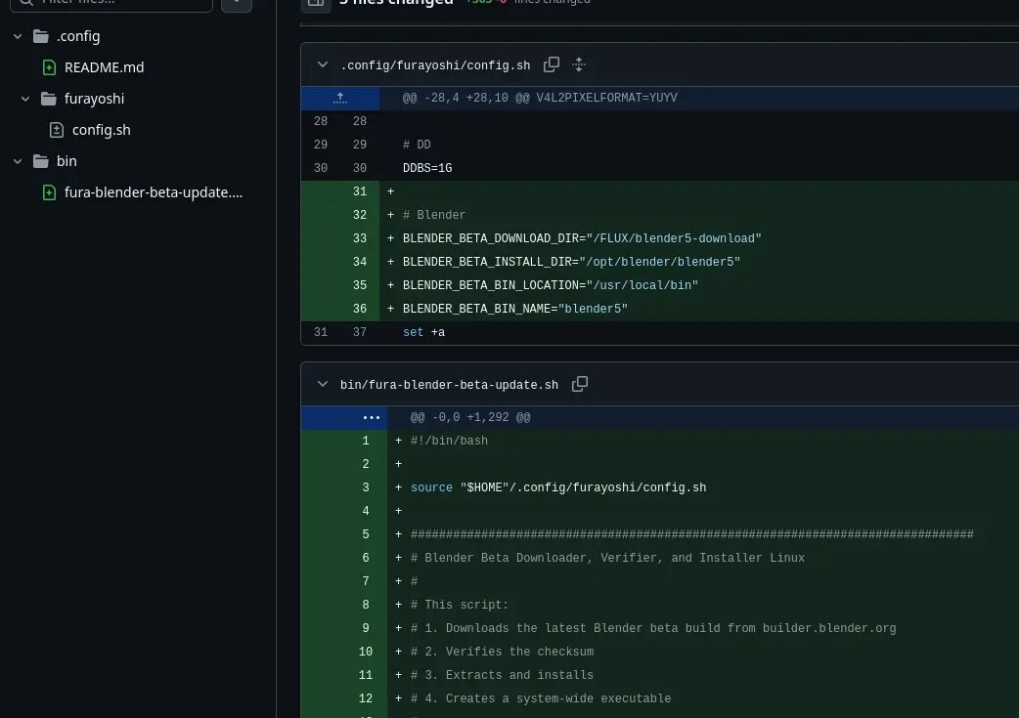Collapse the .config/furayoshi/config.sh diff
The height and width of the screenshot is (718, 1019).
tap(323, 65)
